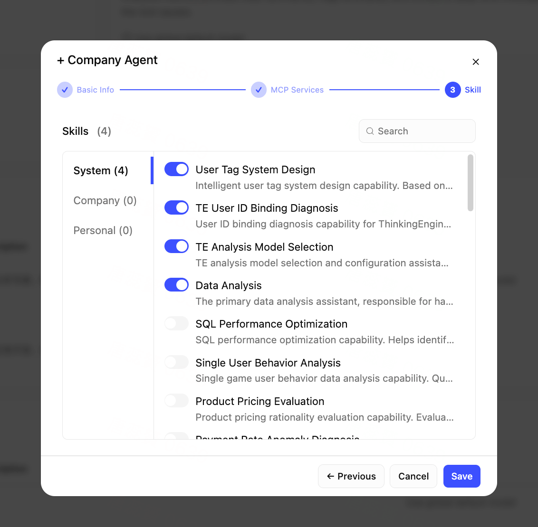Enable Single User Behavior Analysis skill
538x527 pixels.
(x=176, y=362)
